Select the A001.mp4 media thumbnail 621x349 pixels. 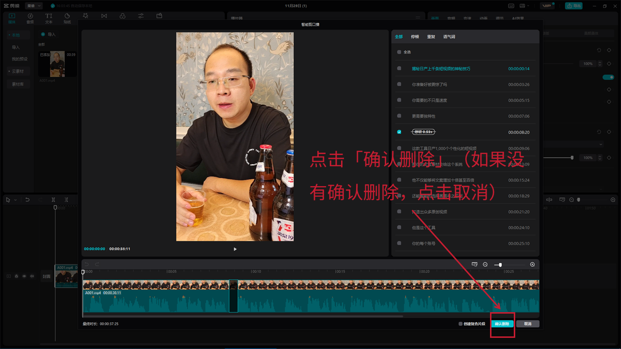pos(58,64)
